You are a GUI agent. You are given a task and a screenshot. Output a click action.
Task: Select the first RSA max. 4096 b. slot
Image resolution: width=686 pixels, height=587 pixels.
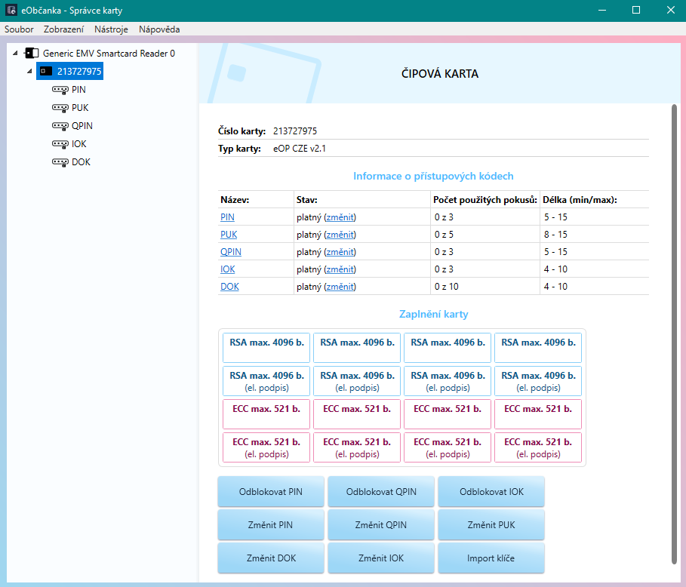tap(266, 348)
